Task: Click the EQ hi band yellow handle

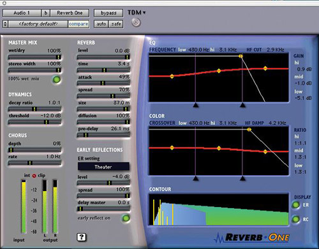Action: click(x=265, y=68)
